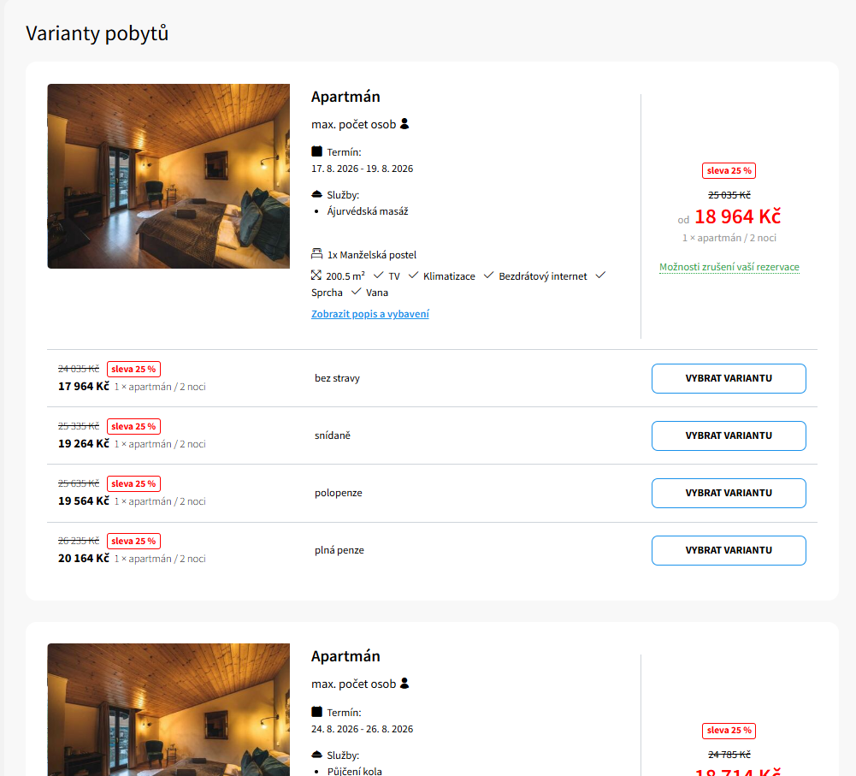Viewport: 856px width, 776px height.
Task: Click price '17 964 Kč'
Action: coord(84,387)
